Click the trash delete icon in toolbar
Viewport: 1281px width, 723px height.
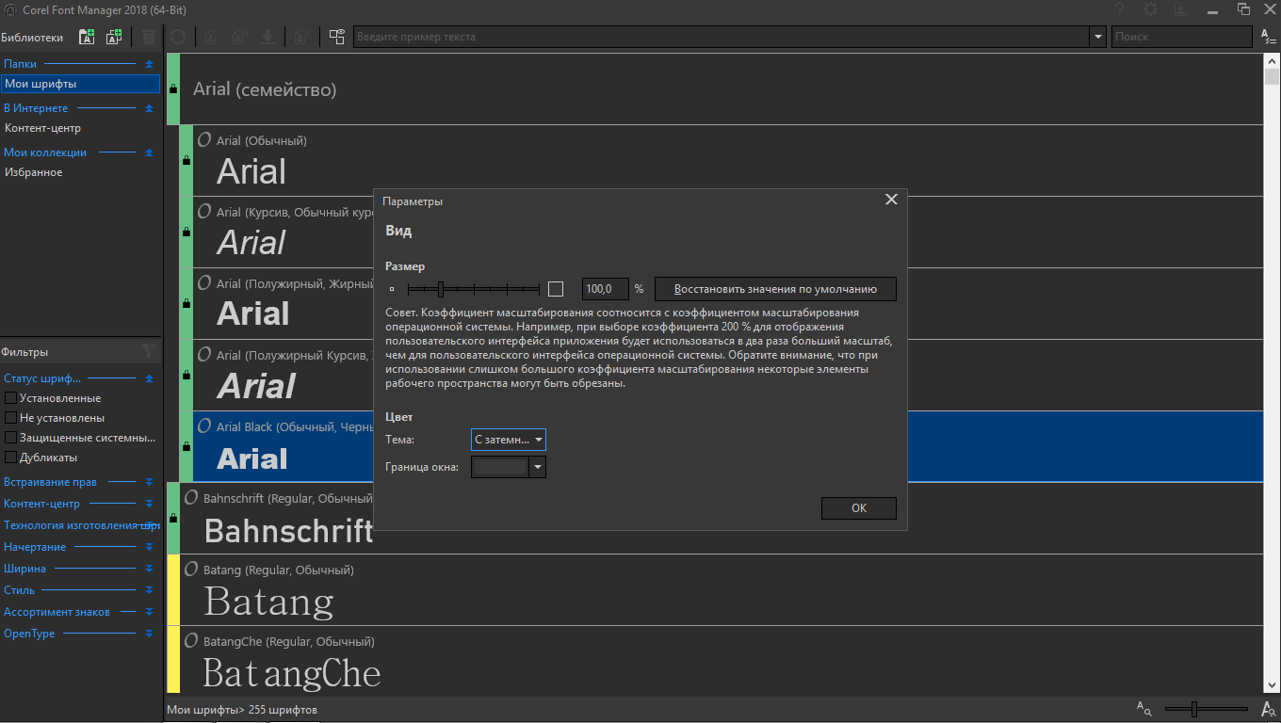tap(149, 37)
